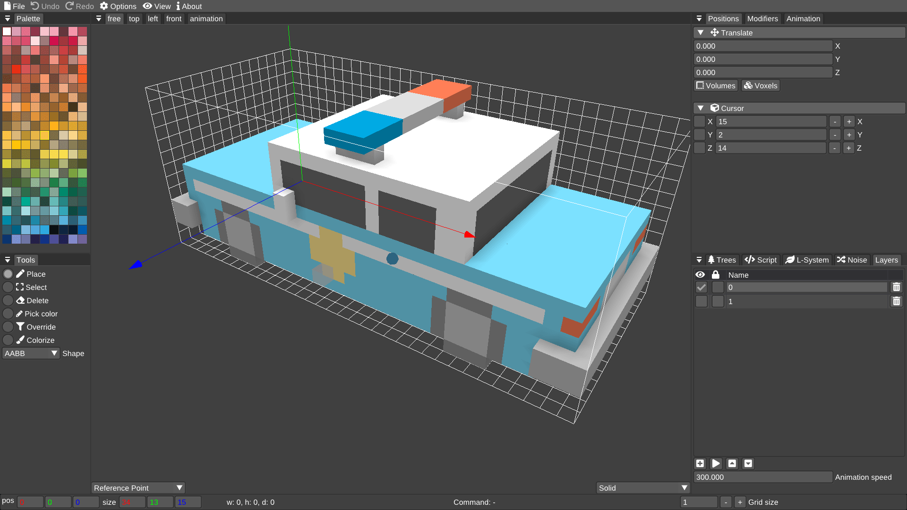
Task: Open the Reference Point dropdown
Action: [138, 488]
